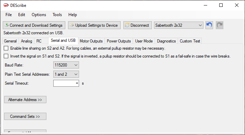Viewport: 245px width, 135px height.
Task: Click the undo arrow icon
Action: pos(209,25)
